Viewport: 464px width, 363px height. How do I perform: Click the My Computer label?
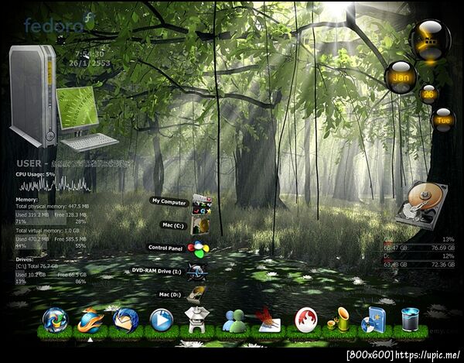coord(169,202)
